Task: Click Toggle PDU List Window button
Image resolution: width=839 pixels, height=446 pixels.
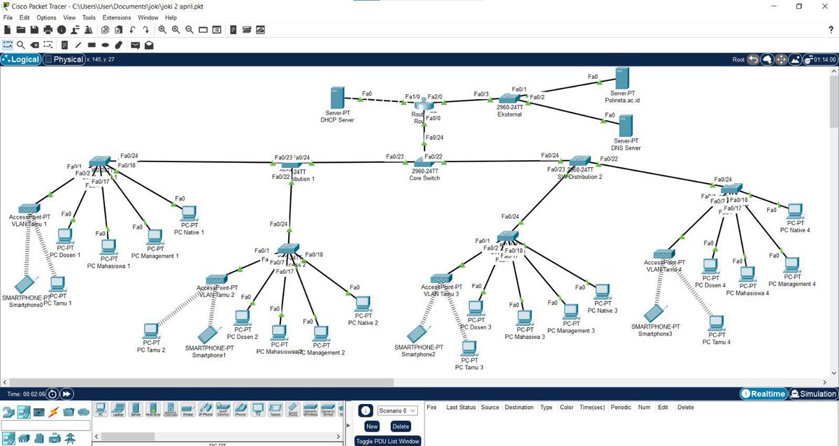Action: [387, 440]
